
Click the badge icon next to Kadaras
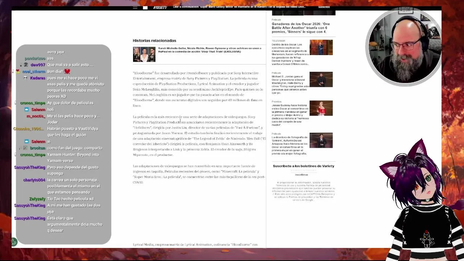click(x=25, y=78)
